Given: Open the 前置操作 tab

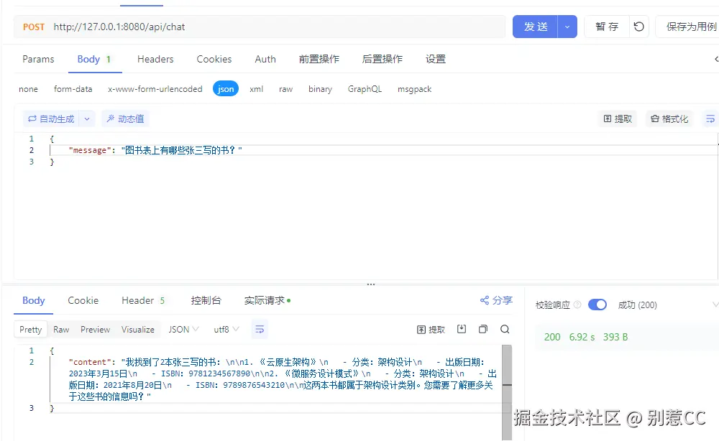Looking at the screenshot, I should (319, 59).
